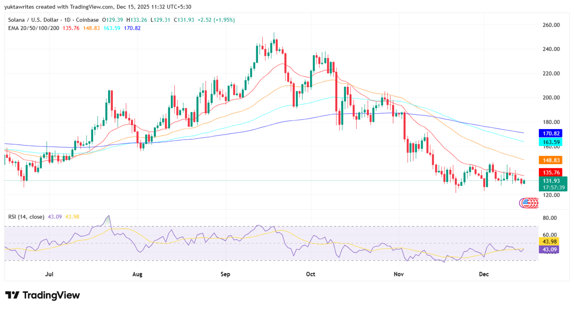The image size is (574, 309).
Task: Click the cyan 163.59 EMA axis label
Action: coord(551,142)
